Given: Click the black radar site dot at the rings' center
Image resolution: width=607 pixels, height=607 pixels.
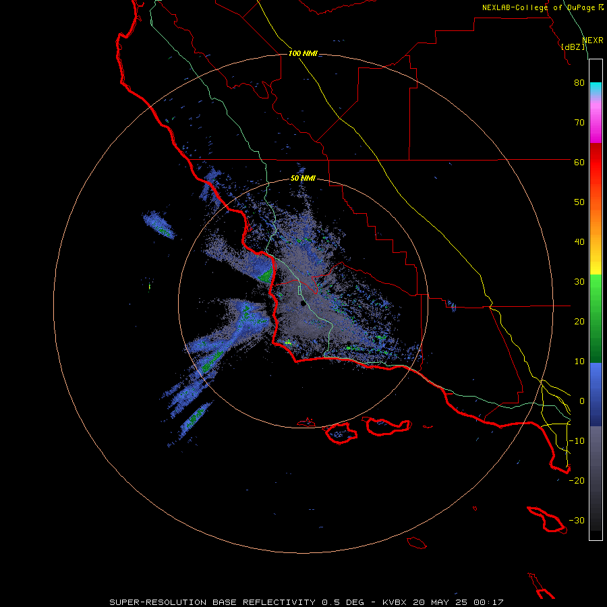Looking at the screenshot, I should [303, 303].
